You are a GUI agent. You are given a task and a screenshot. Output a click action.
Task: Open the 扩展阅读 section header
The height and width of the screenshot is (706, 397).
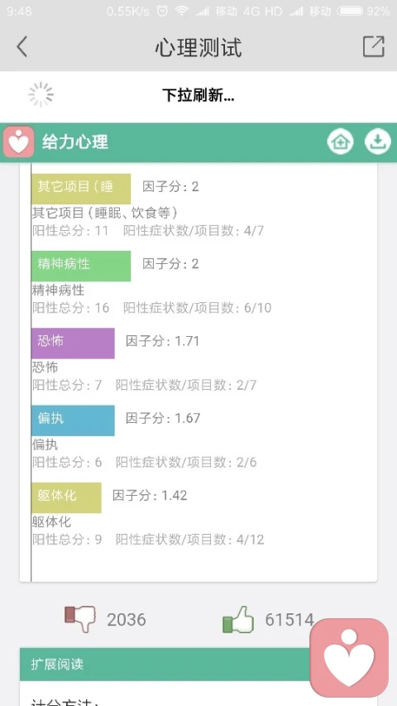point(165,664)
